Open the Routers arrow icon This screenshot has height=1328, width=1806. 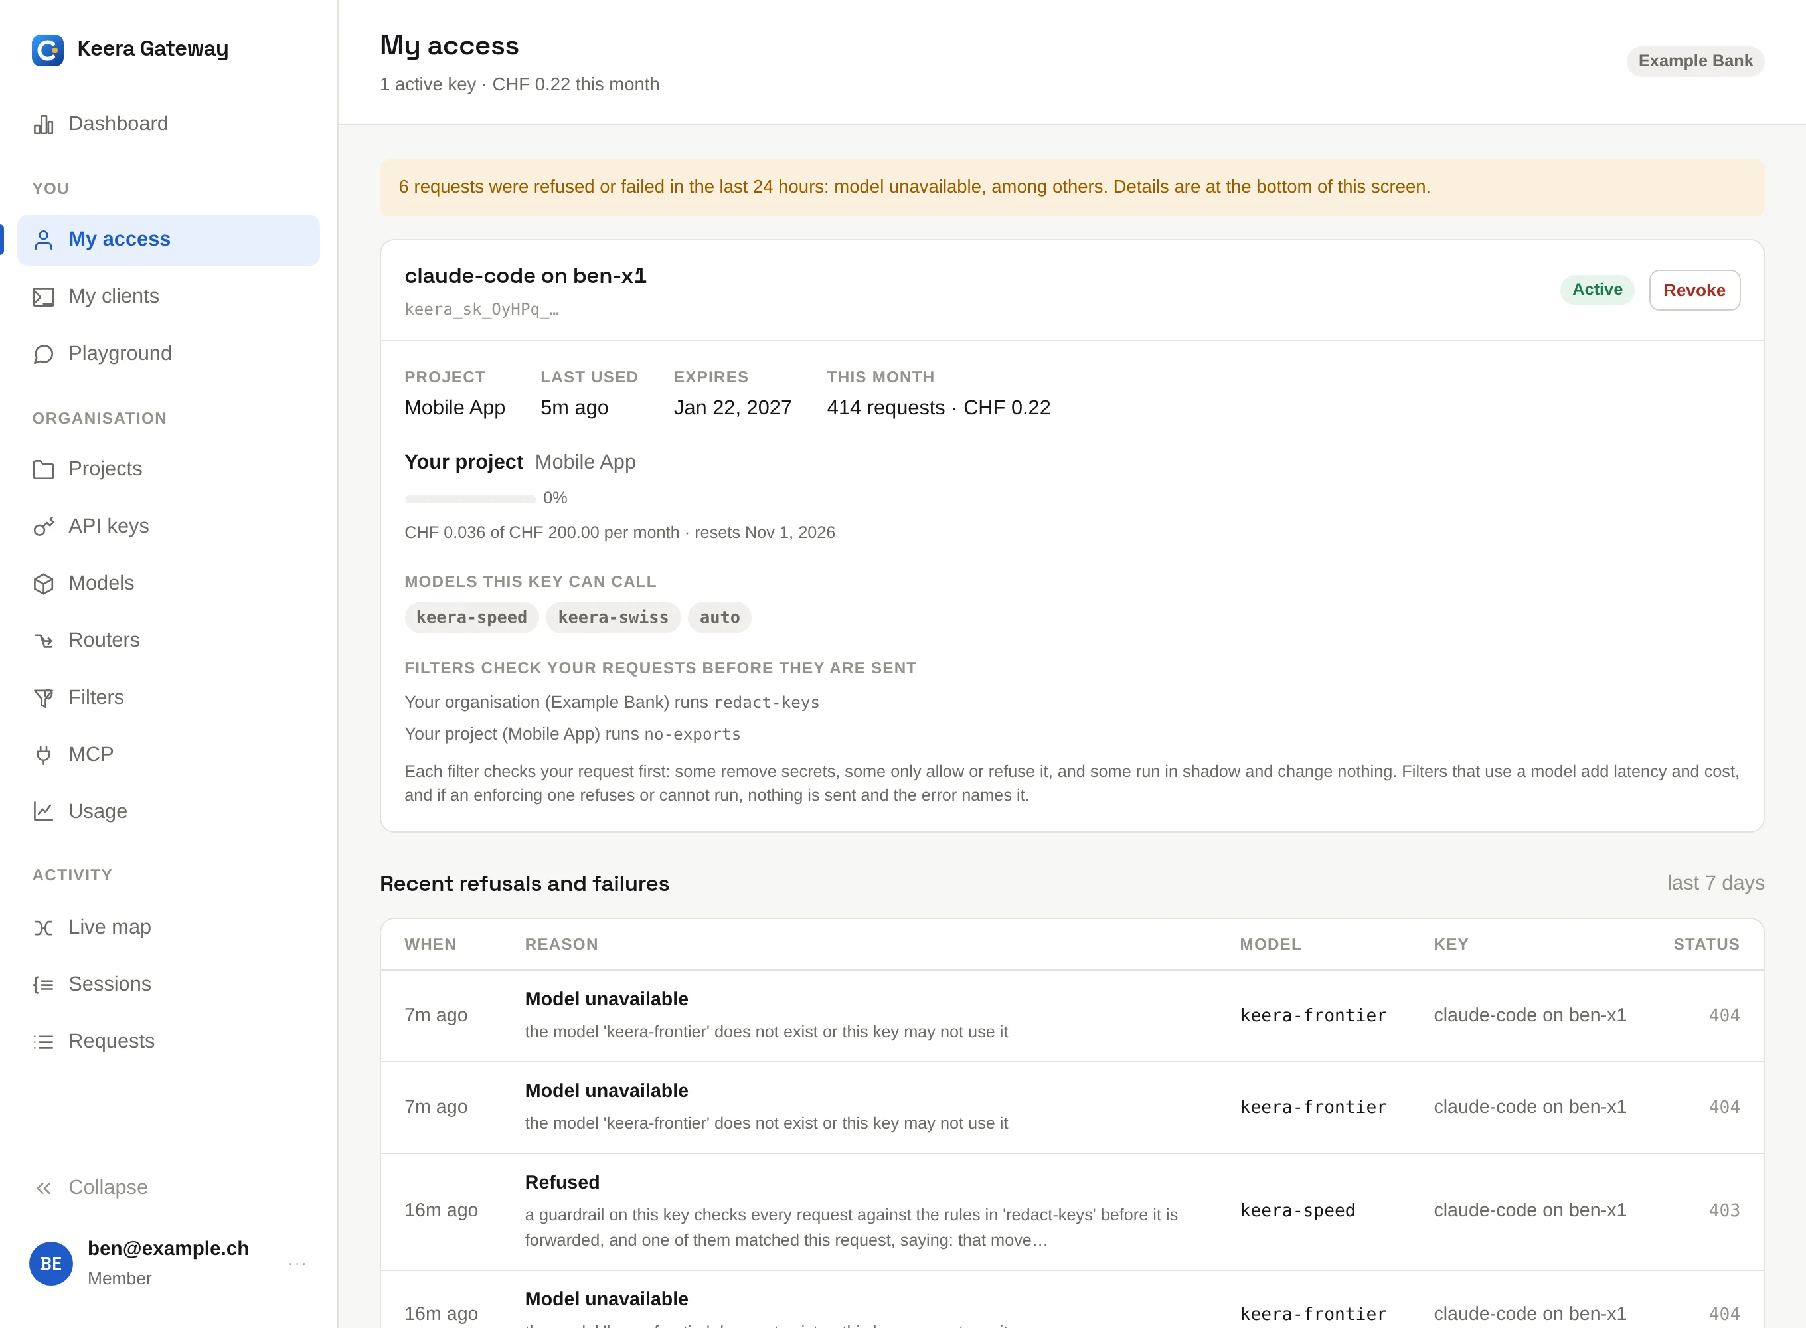point(43,641)
